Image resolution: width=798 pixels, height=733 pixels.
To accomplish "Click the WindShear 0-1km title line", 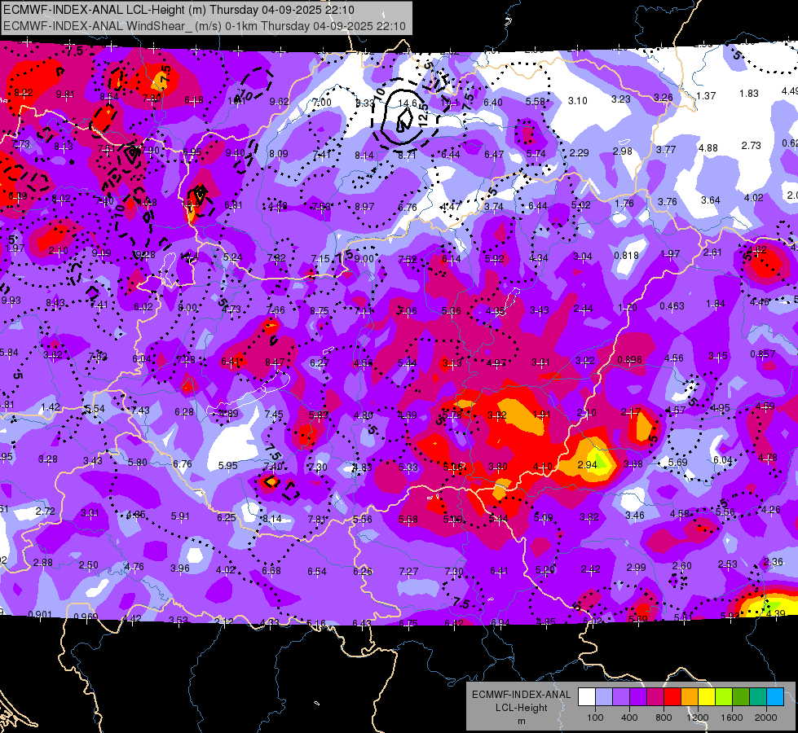I will (x=204, y=26).
